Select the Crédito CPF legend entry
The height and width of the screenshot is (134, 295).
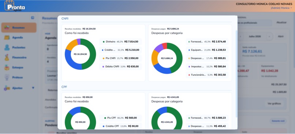[120, 126]
